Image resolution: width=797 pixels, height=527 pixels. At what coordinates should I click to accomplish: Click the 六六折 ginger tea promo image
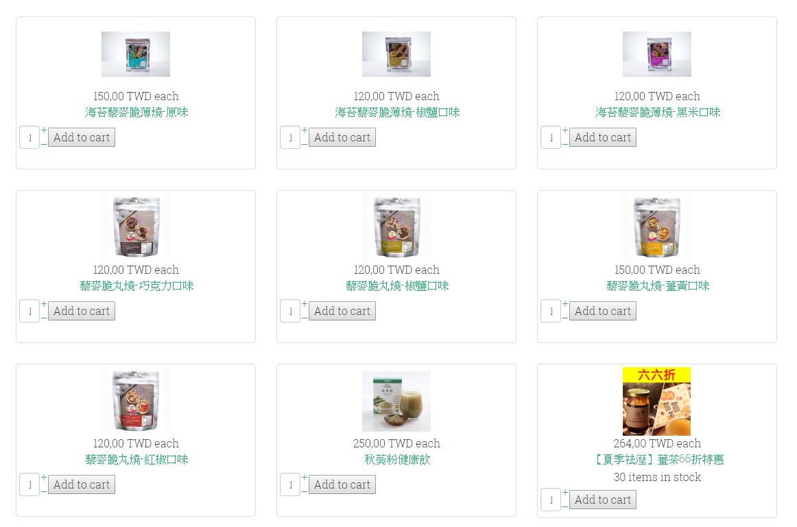point(656,401)
